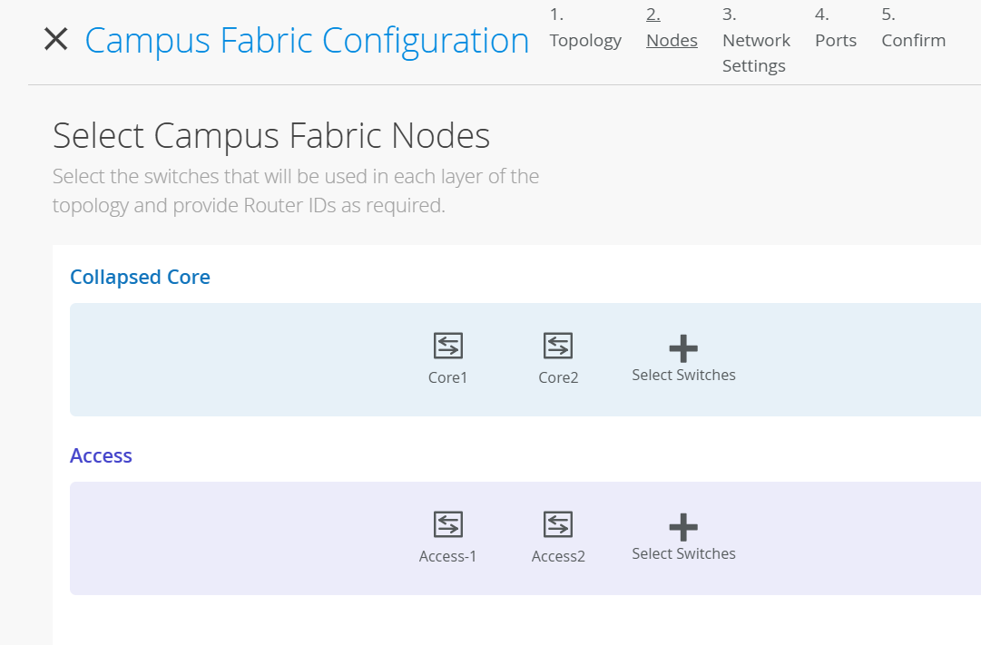Close the Campus Fabric Configuration wizard
The image size is (981, 645).
(56, 40)
